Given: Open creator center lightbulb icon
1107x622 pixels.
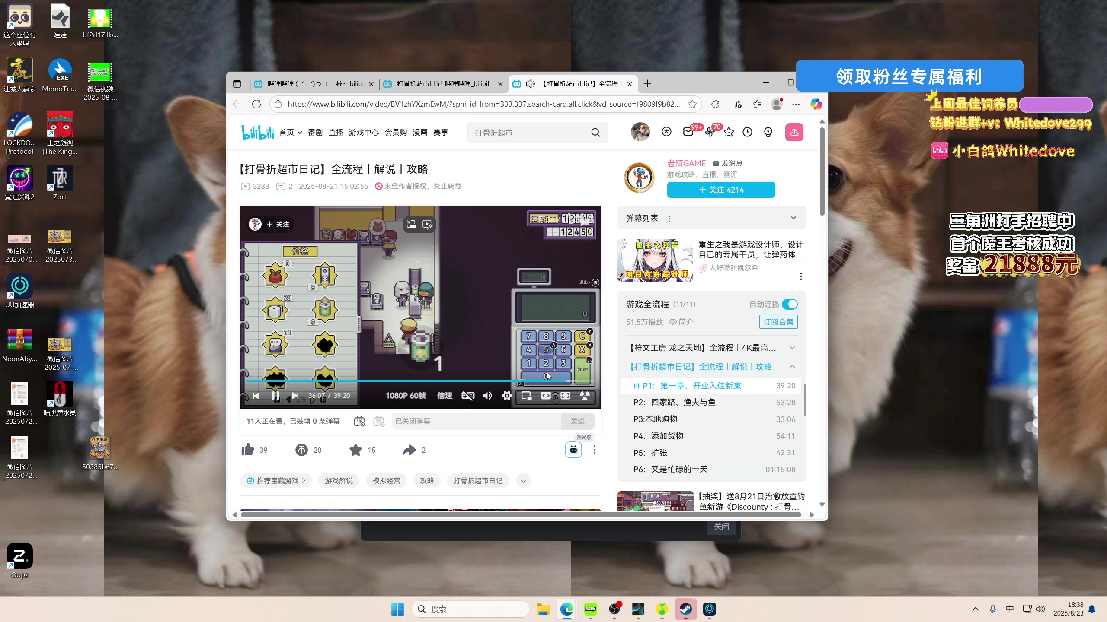Looking at the screenshot, I should (x=768, y=132).
